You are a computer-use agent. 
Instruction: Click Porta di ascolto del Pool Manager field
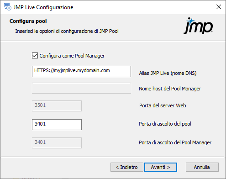(57, 143)
